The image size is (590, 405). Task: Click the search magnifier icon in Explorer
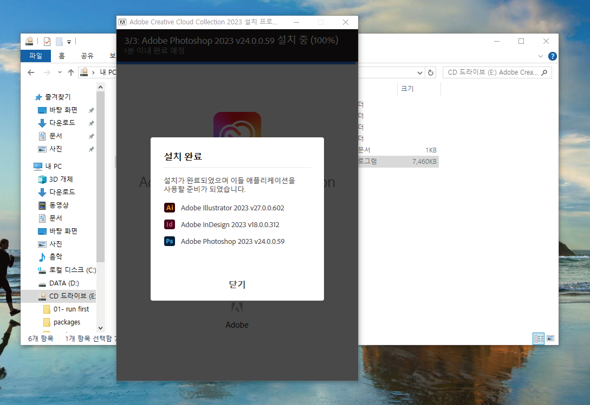544,72
